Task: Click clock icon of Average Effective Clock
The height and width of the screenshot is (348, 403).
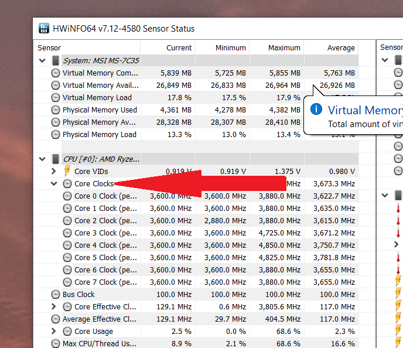Action: (x=56, y=319)
